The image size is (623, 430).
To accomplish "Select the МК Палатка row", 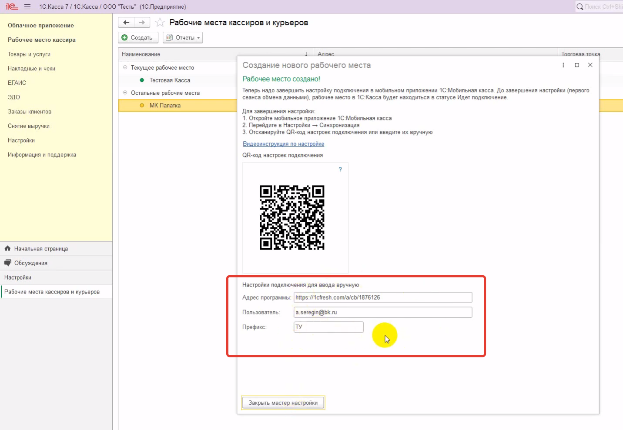I will click(178, 105).
